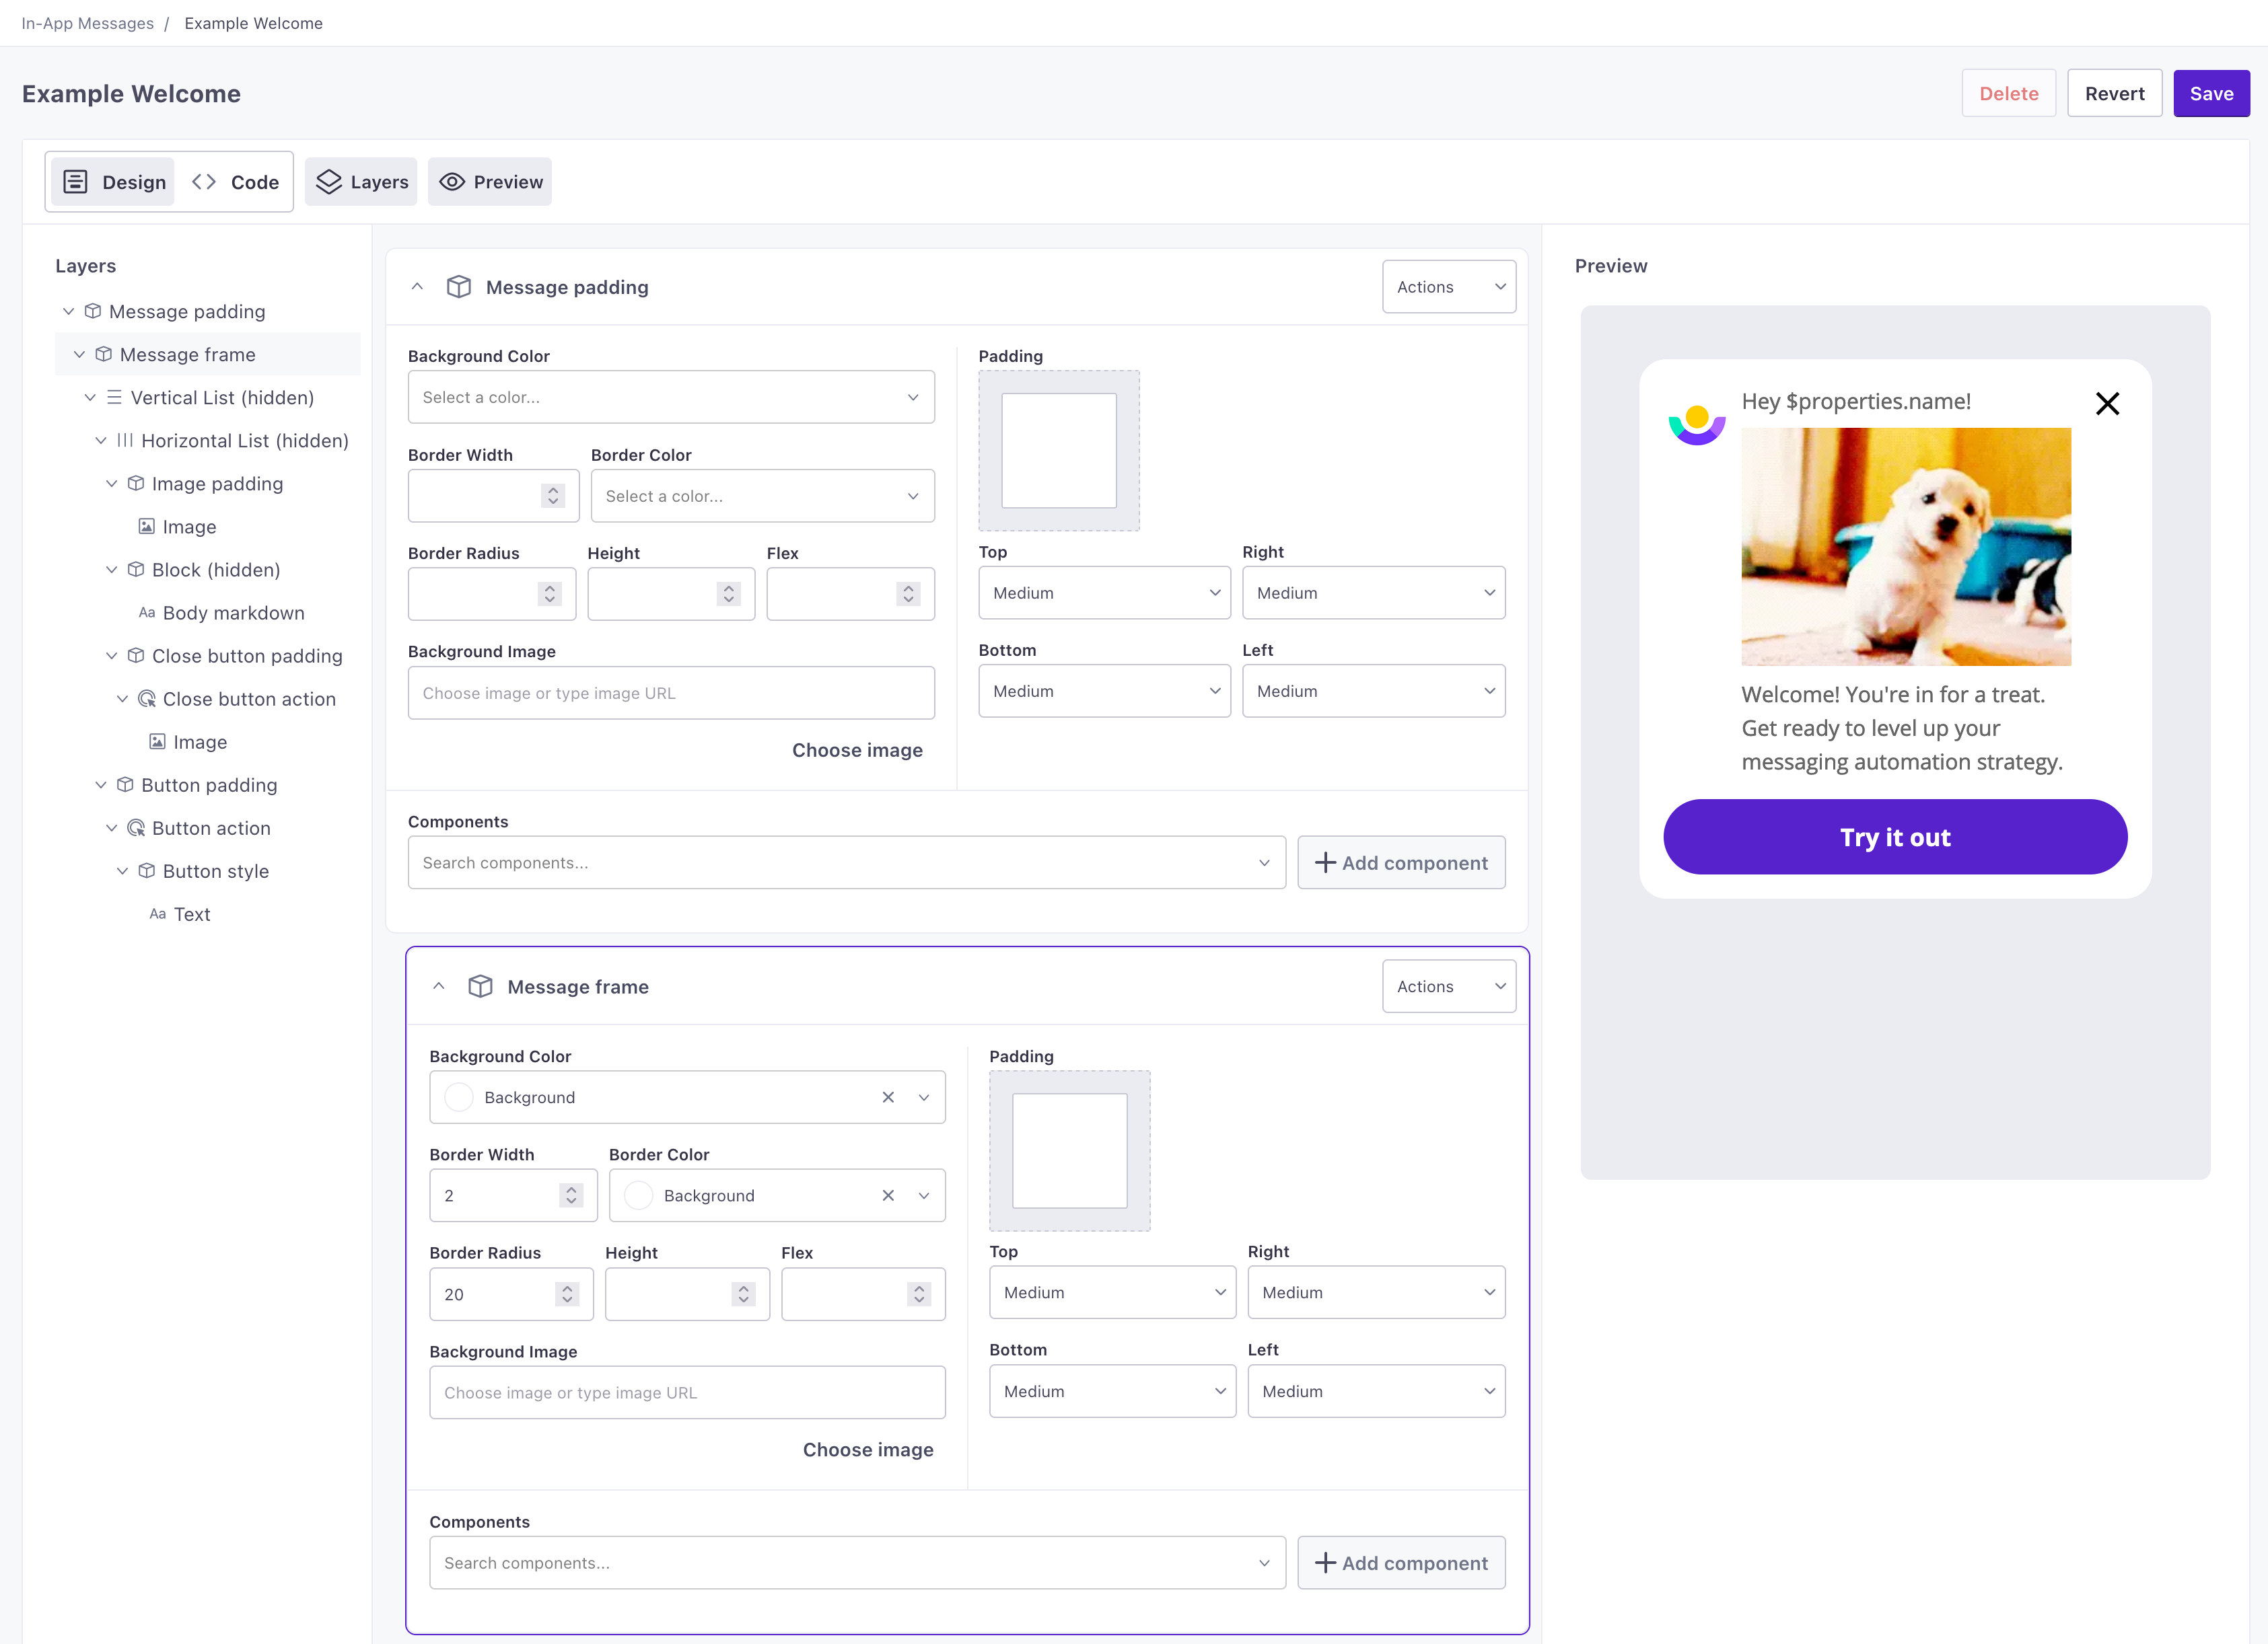Click Try it out button in preview
Viewport: 2268px width, 1644px height.
1895,837
